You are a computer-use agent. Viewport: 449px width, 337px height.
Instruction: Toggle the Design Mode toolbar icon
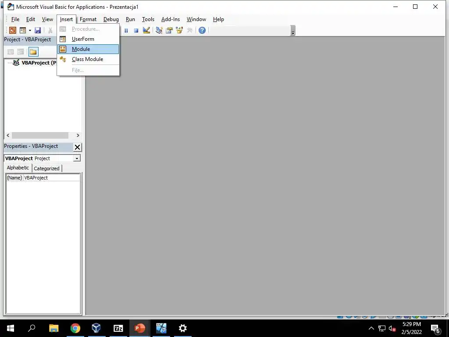coord(146,30)
